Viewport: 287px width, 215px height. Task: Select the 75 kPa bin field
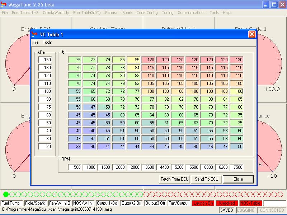tap(45, 107)
